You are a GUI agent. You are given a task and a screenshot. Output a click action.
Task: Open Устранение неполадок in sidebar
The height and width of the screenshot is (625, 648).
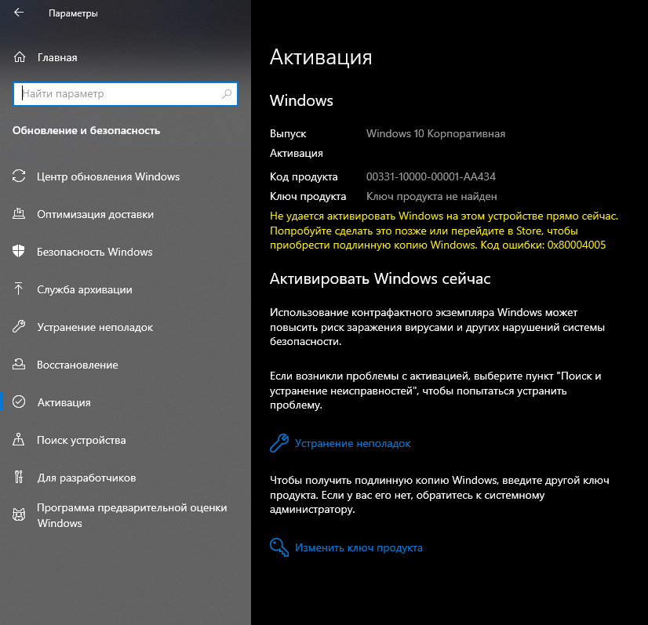(95, 327)
